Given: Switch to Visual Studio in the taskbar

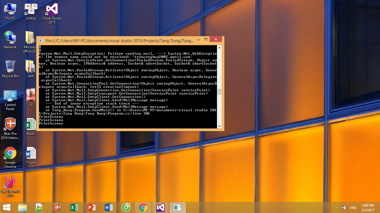Looking at the screenshot, I should 161,207.
